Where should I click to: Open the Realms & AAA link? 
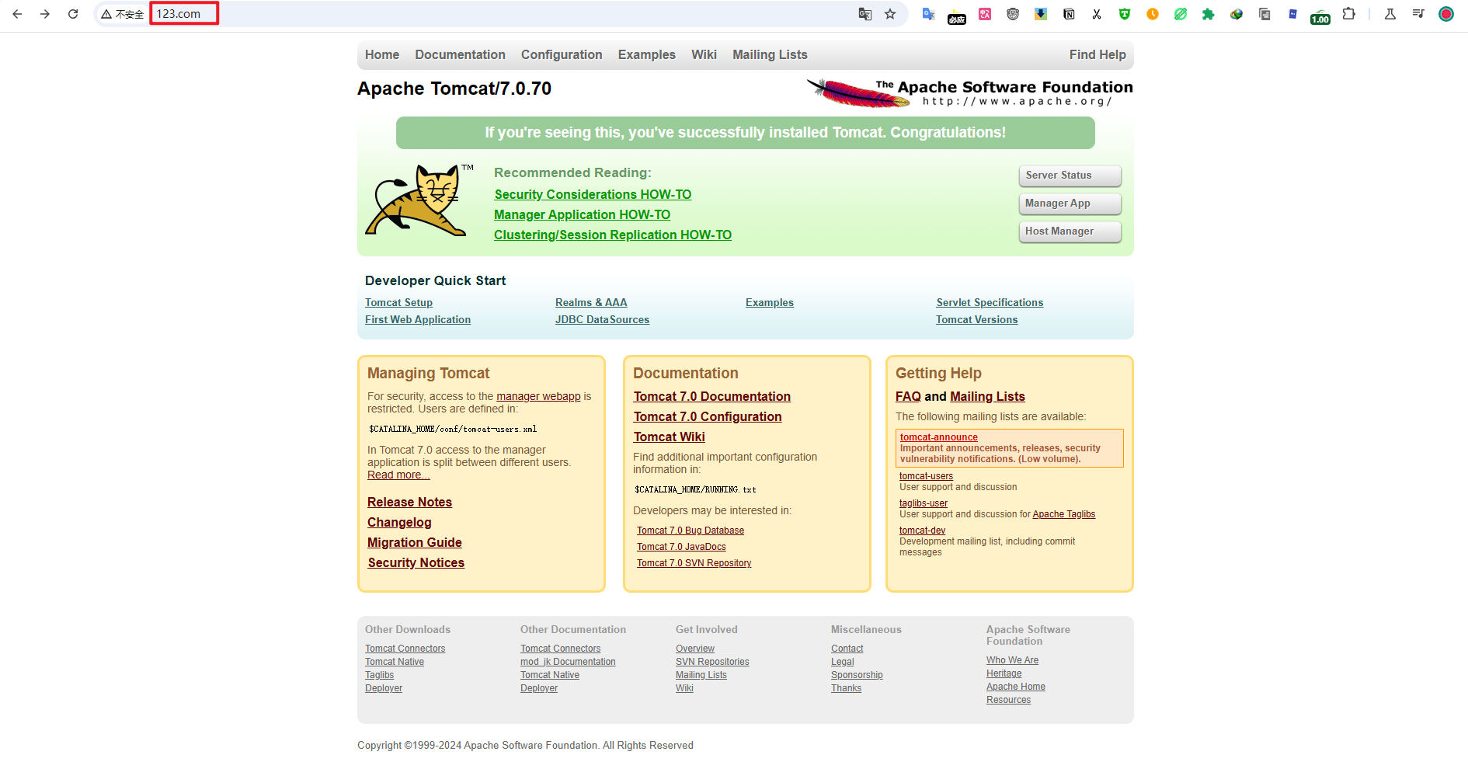tap(591, 302)
